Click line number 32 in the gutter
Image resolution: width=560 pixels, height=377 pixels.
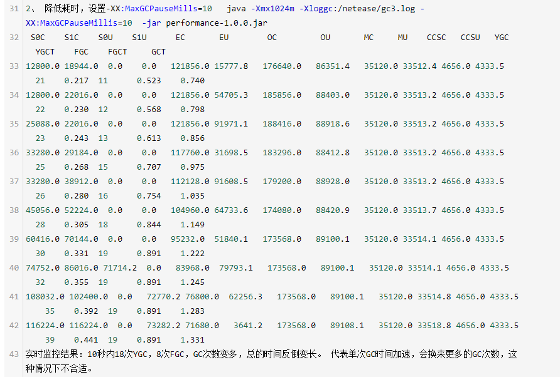pyautogui.click(x=14, y=38)
